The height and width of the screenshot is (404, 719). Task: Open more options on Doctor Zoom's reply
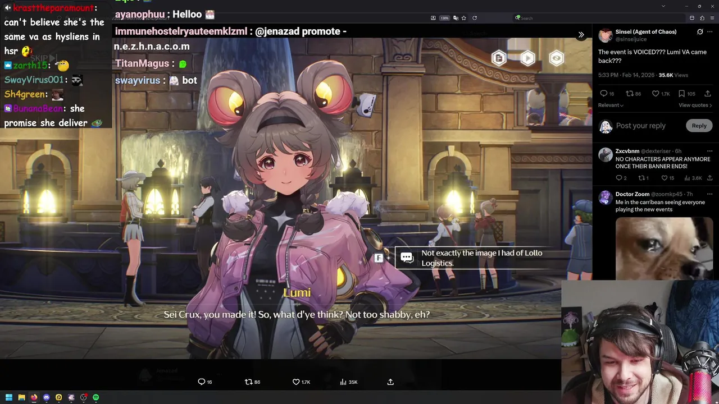(x=709, y=194)
